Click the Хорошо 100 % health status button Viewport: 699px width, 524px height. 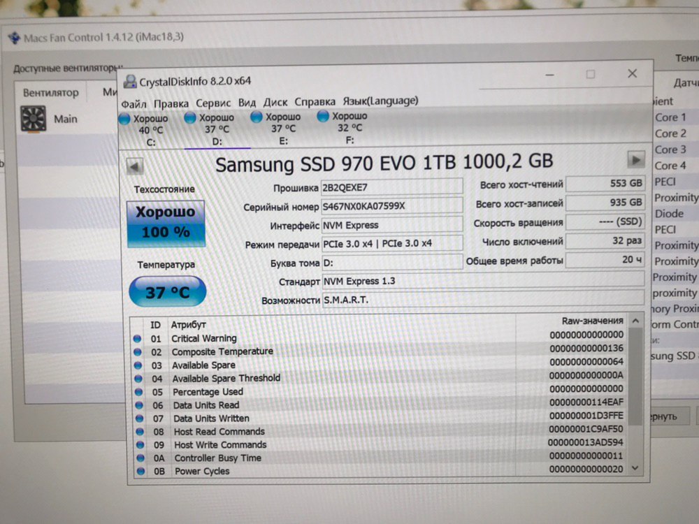(166, 224)
